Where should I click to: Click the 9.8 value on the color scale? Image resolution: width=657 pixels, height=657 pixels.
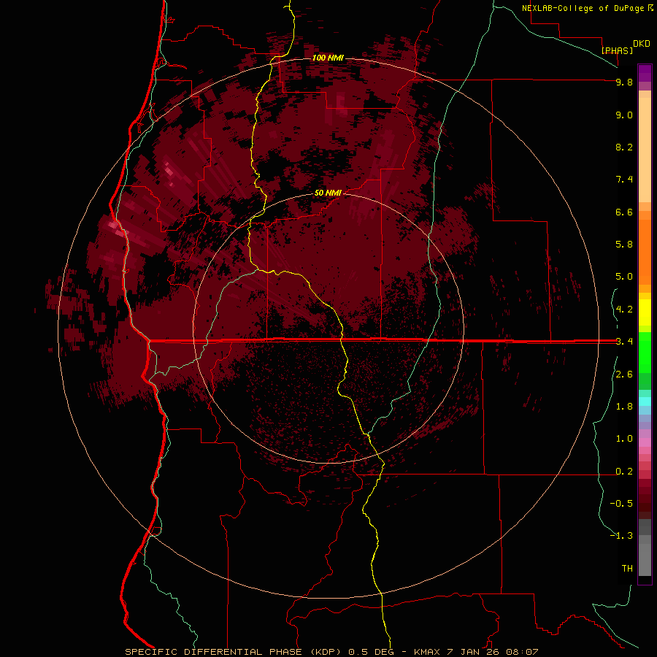click(x=624, y=82)
